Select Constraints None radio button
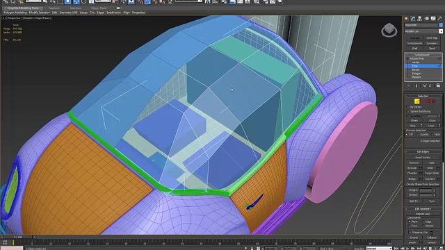 click(410, 222)
